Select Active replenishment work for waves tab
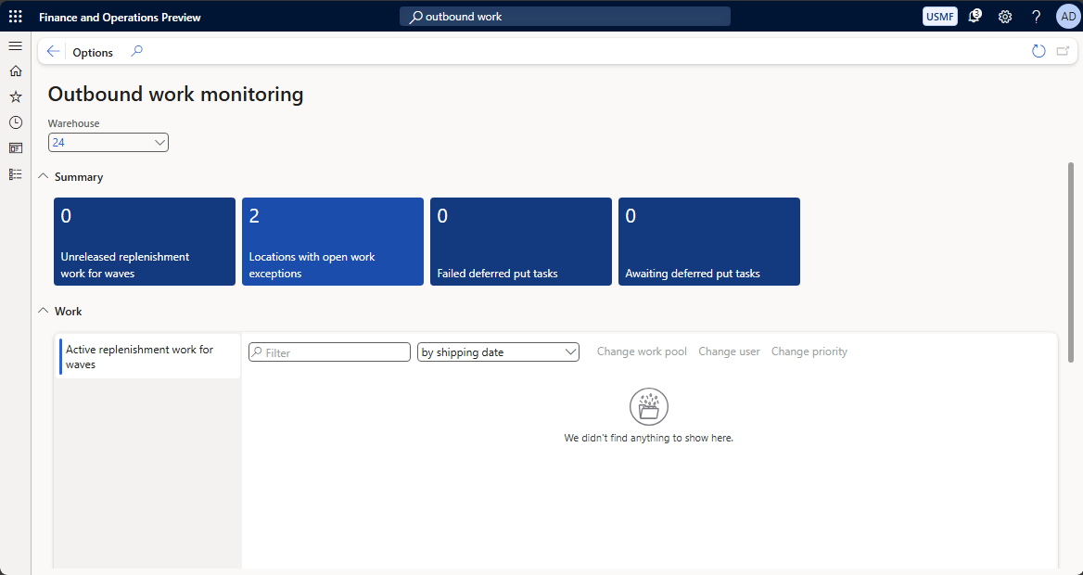Screen dimensions: 1083x575 [x=147, y=357]
